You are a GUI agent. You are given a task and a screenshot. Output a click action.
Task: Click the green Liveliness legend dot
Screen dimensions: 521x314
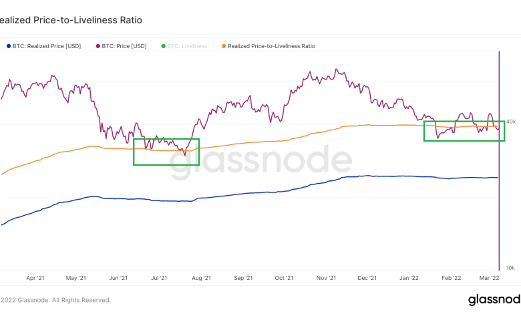pyautogui.click(x=164, y=46)
